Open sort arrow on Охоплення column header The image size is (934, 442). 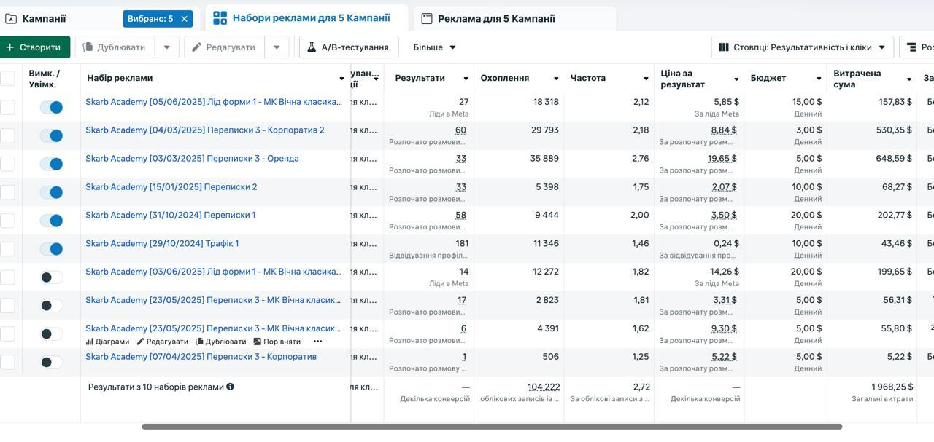(556, 79)
